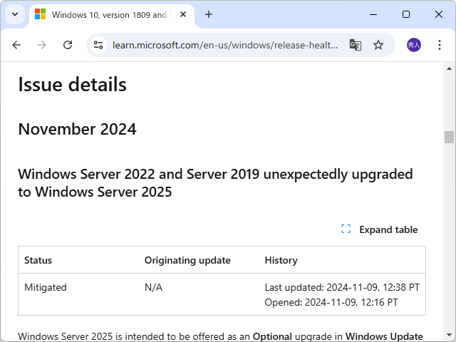Close the Windows 10 version 1809 tab
The width and height of the screenshot is (456, 342).
[x=184, y=14]
